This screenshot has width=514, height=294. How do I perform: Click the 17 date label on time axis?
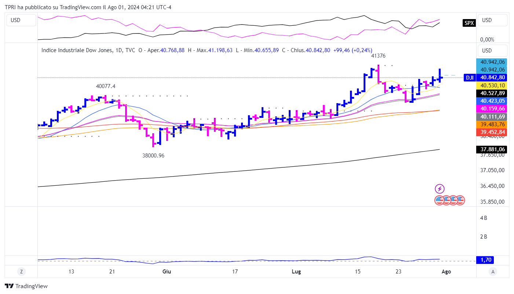pos(235,272)
